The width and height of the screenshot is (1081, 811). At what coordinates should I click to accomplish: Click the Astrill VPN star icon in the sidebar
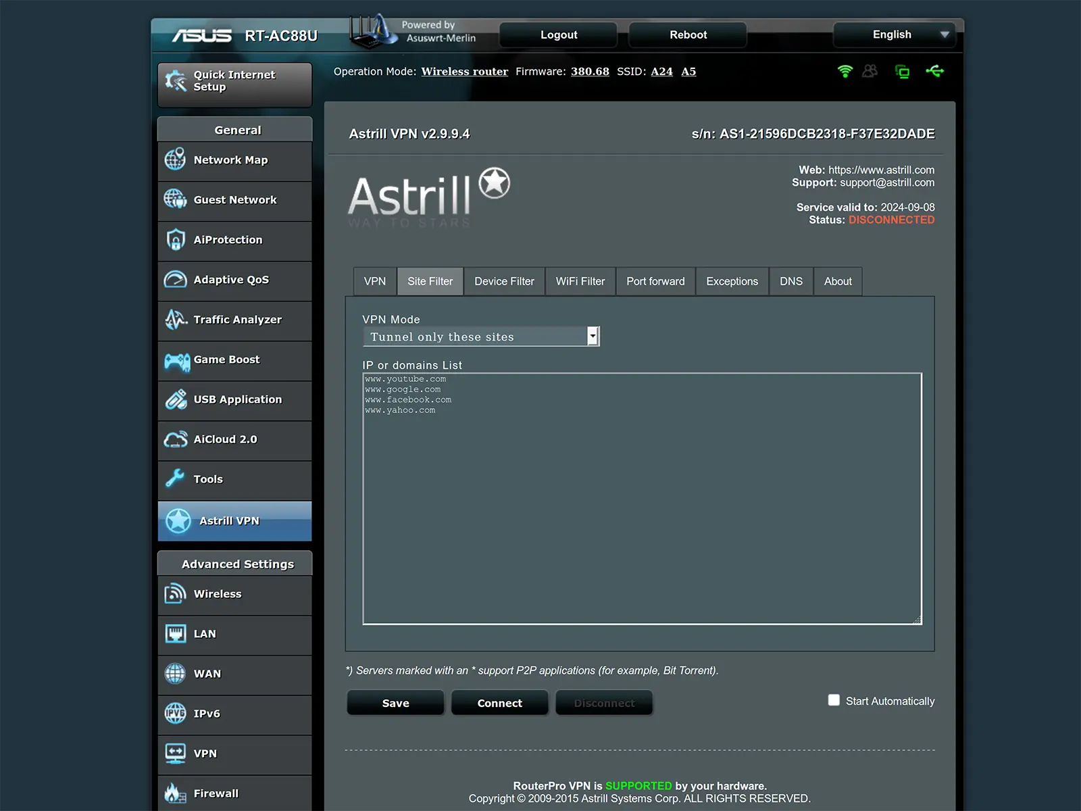click(x=178, y=521)
